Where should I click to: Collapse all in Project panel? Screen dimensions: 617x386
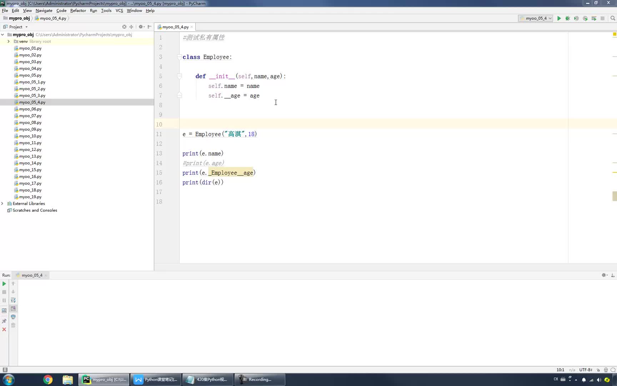131,27
